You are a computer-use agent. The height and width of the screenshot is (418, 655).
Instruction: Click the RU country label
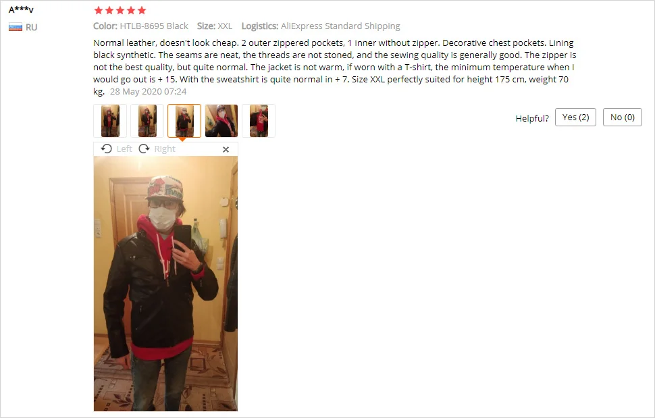pos(31,28)
